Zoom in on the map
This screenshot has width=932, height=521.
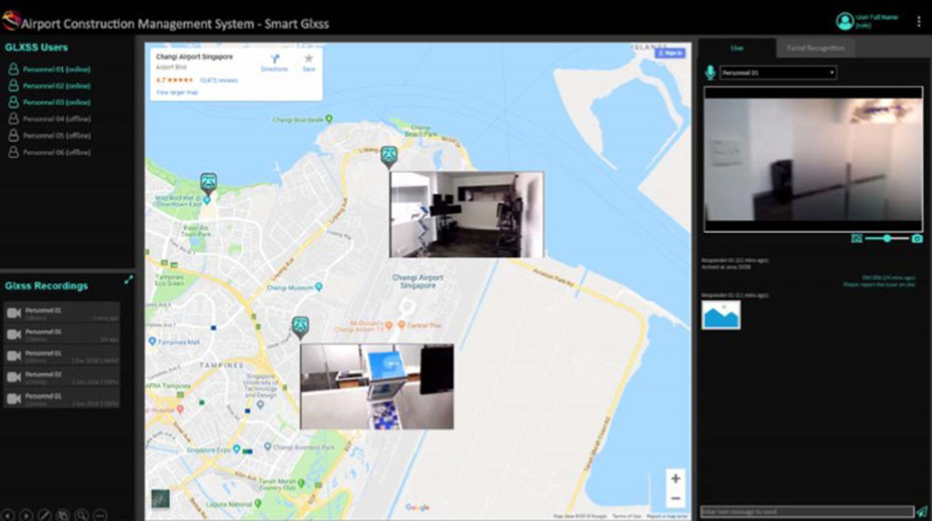675,478
